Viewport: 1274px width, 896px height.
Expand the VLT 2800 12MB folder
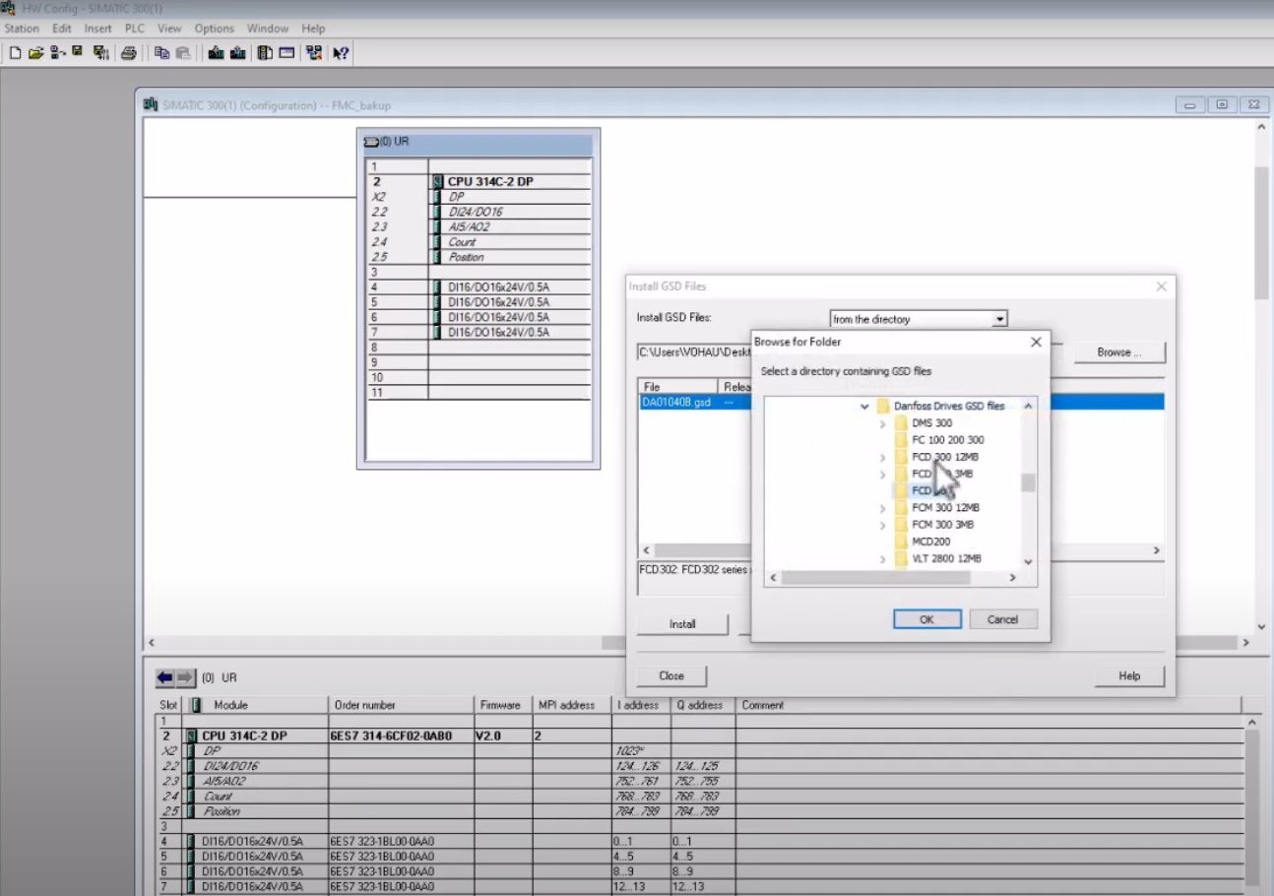882,559
